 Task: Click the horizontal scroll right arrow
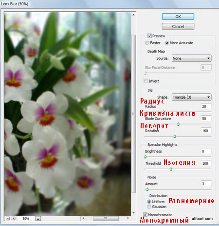point(128,218)
